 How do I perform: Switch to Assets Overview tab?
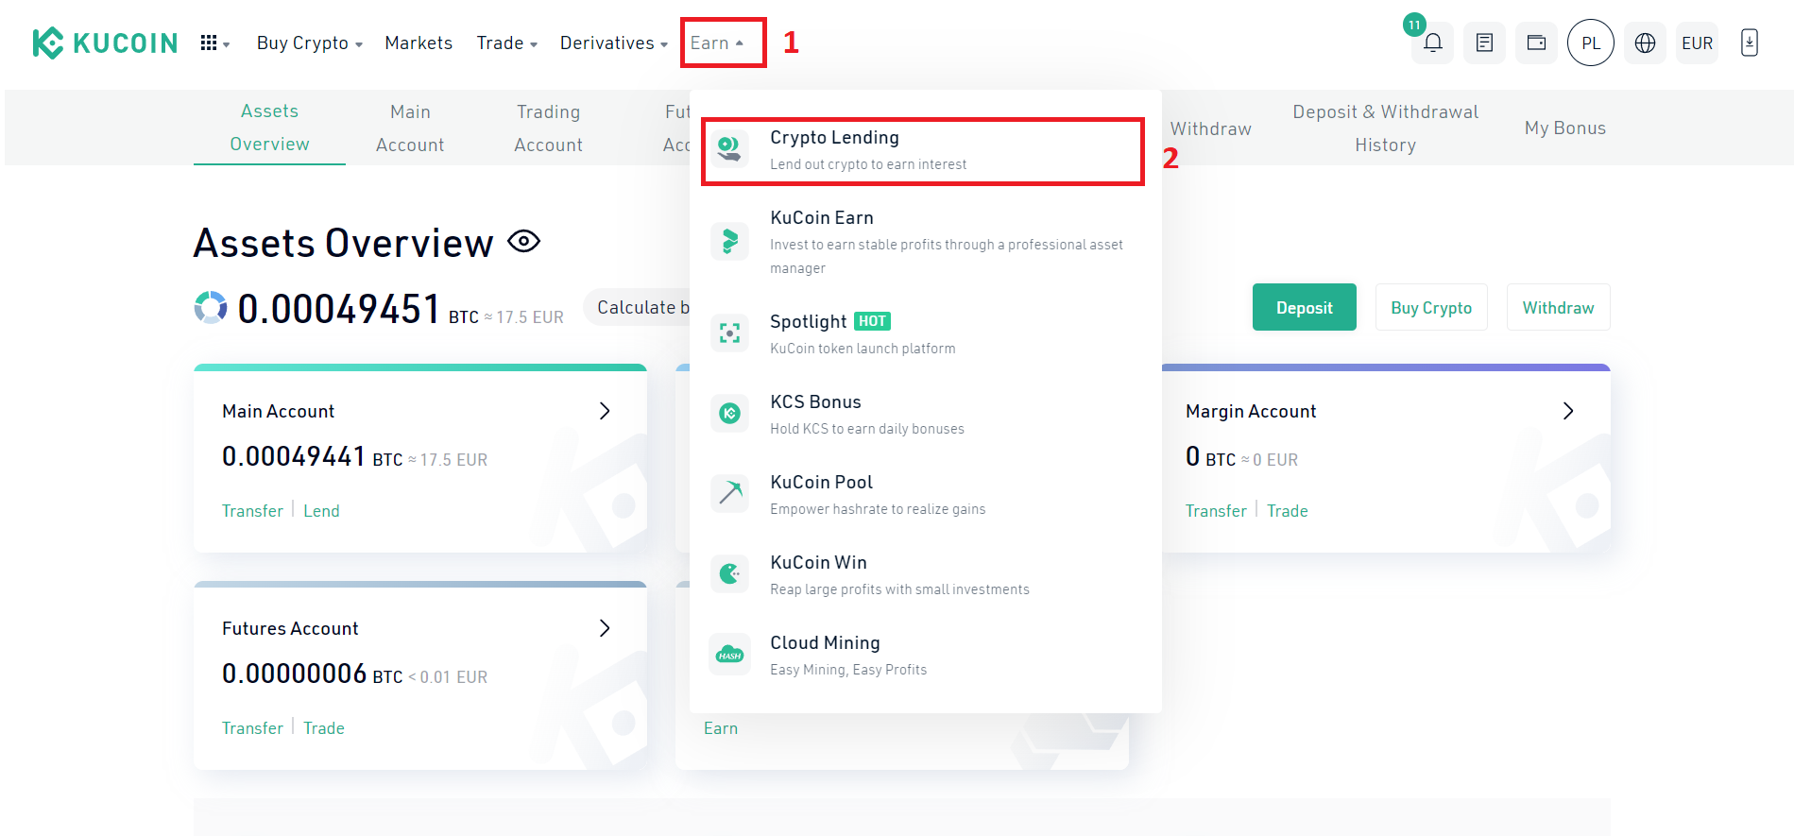269,128
